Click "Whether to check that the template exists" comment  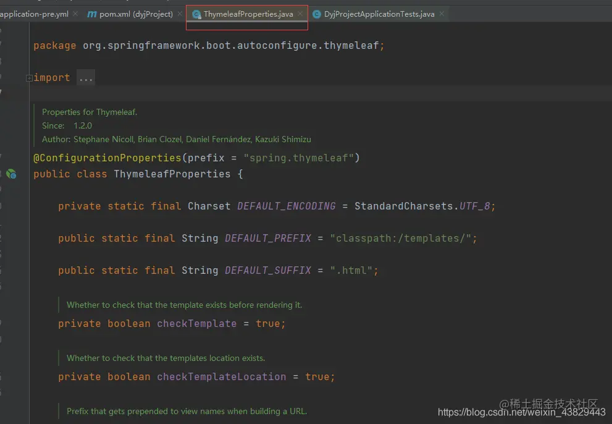(x=184, y=305)
